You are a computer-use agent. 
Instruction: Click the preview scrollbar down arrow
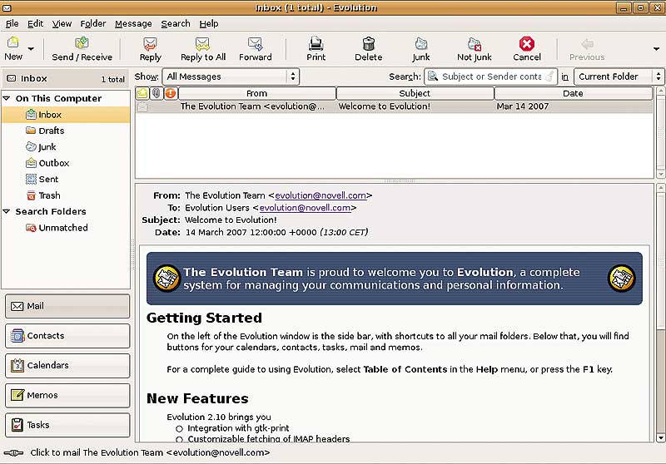click(x=660, y=437)
